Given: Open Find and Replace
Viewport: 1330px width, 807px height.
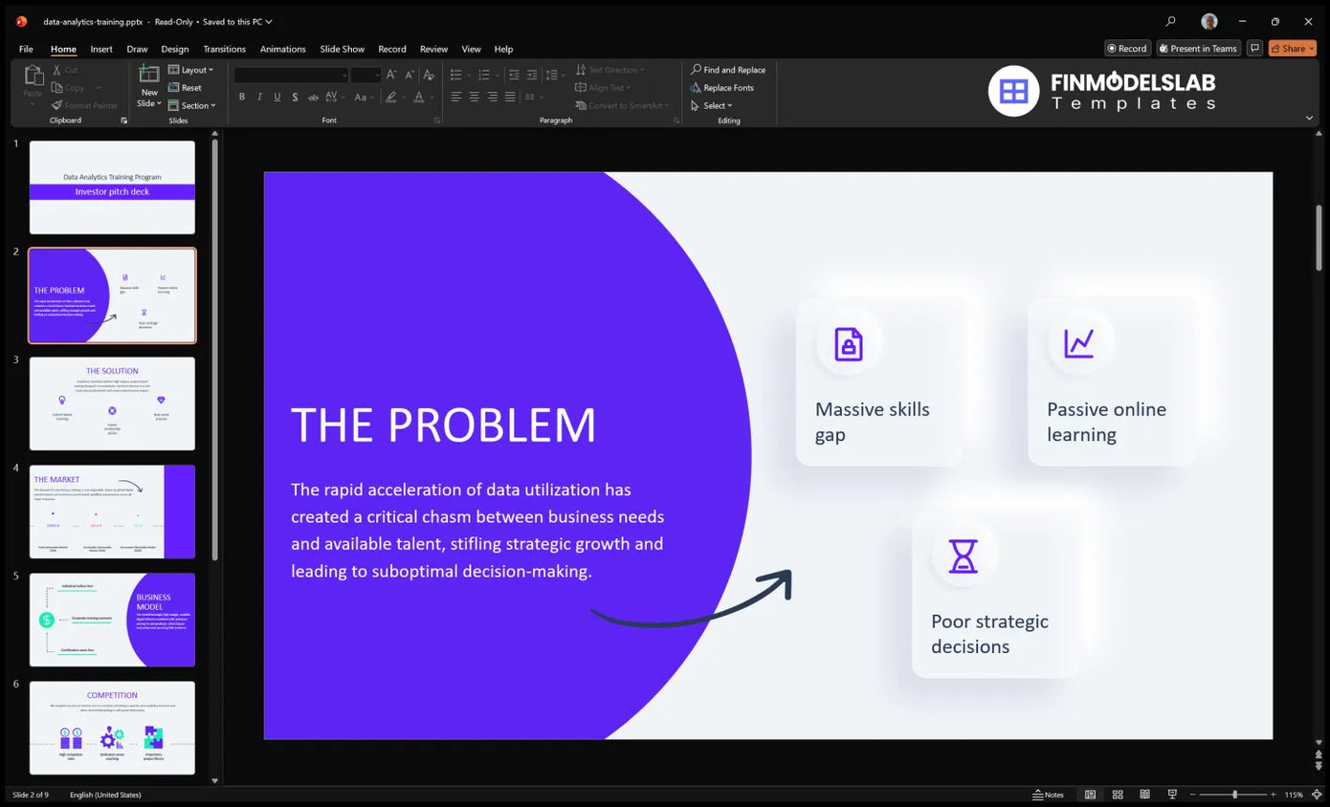Looking at the screenshot, I should tap(728, 70).
